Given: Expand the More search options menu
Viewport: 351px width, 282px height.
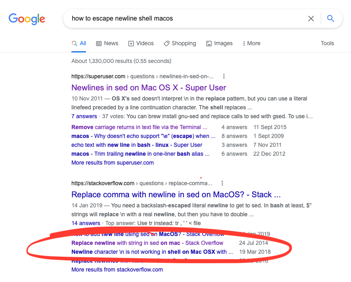Looking at the screenshot, I should 251,43.
